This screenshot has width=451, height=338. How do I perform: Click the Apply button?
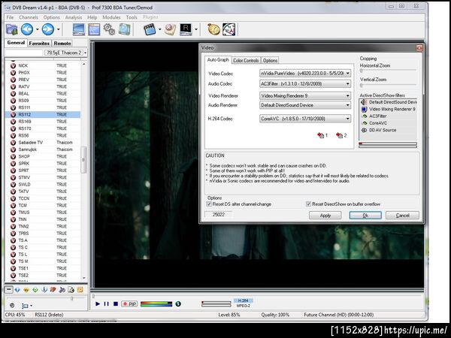pyautogui.click(x=325, y=216)
